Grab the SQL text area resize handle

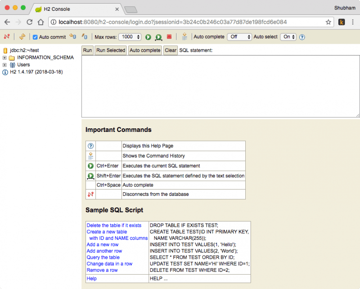pos(358,115)
